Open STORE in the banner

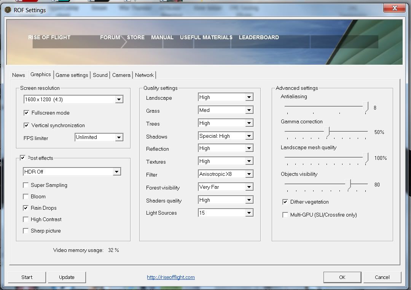(136, 37)
